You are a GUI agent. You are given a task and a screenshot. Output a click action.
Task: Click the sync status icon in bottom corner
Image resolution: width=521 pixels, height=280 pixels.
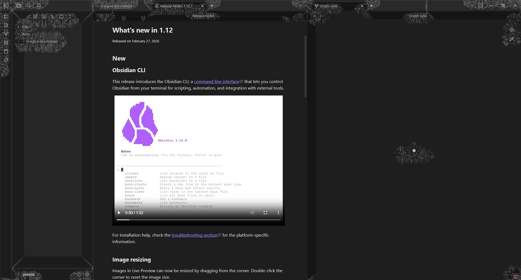[516, 277]
